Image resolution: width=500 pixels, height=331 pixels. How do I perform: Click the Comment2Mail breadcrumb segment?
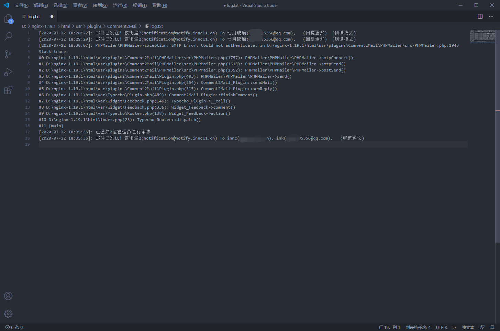click(122, 26)
